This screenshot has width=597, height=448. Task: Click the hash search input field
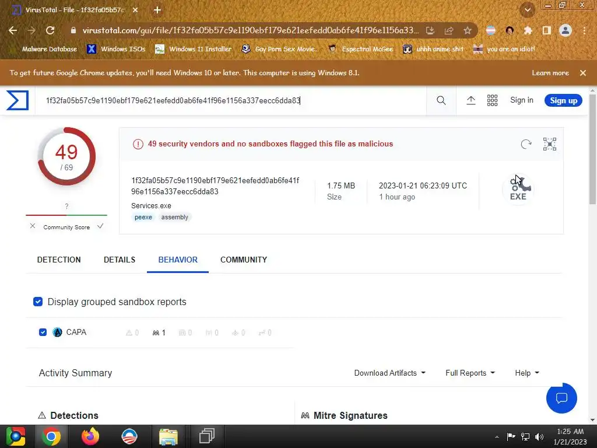(230, 100)
